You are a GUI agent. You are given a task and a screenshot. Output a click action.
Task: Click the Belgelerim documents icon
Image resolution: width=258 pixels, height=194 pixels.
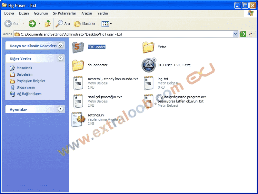click(12, 74)
